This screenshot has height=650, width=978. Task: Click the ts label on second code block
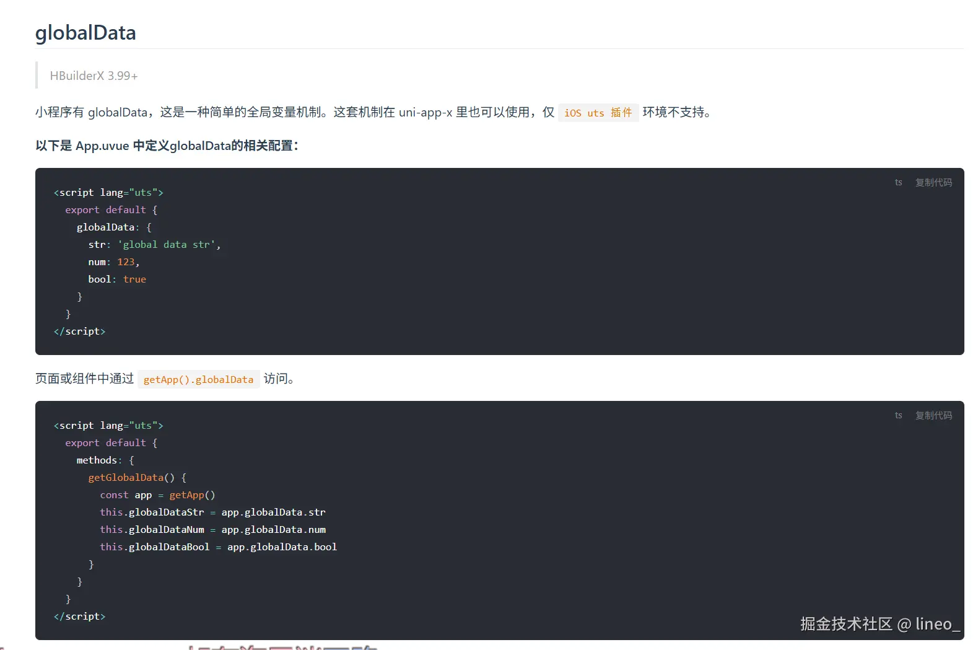click(x=898, y=415)
